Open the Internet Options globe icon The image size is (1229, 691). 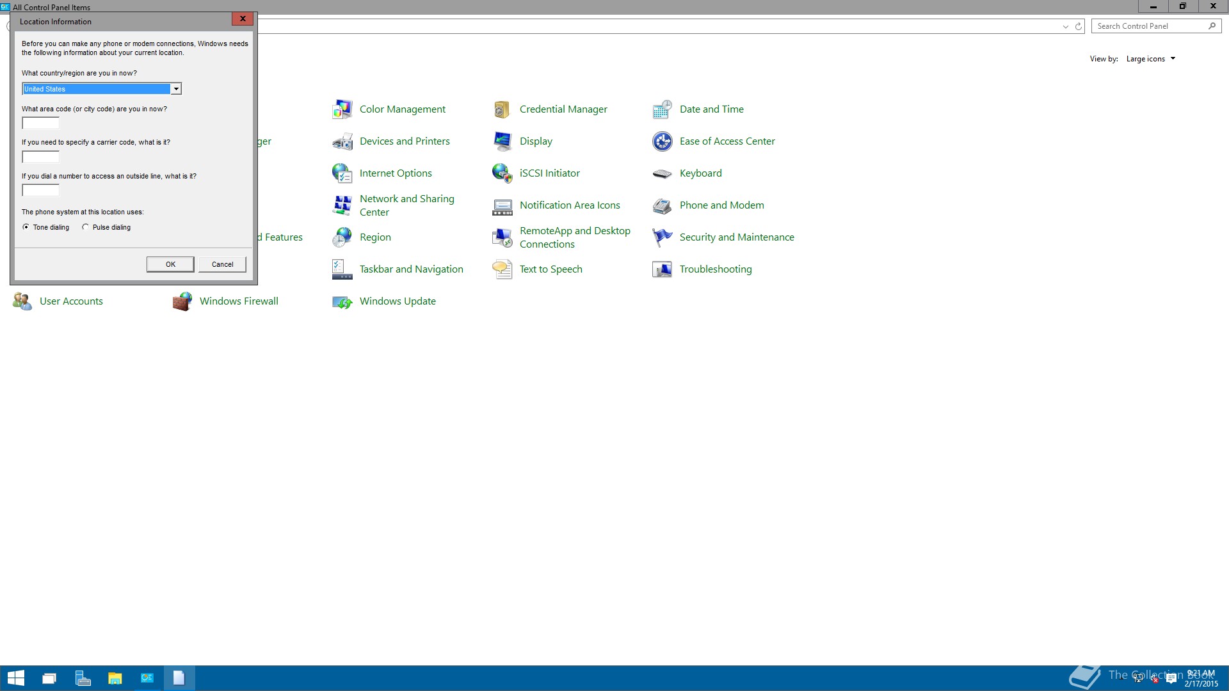pos(342,173)
